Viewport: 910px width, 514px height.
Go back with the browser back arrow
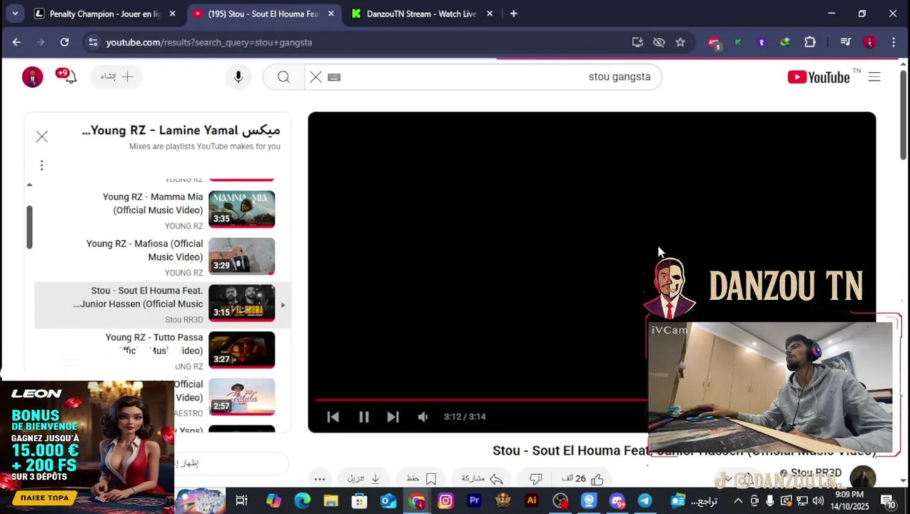click(x=16, y=42)
